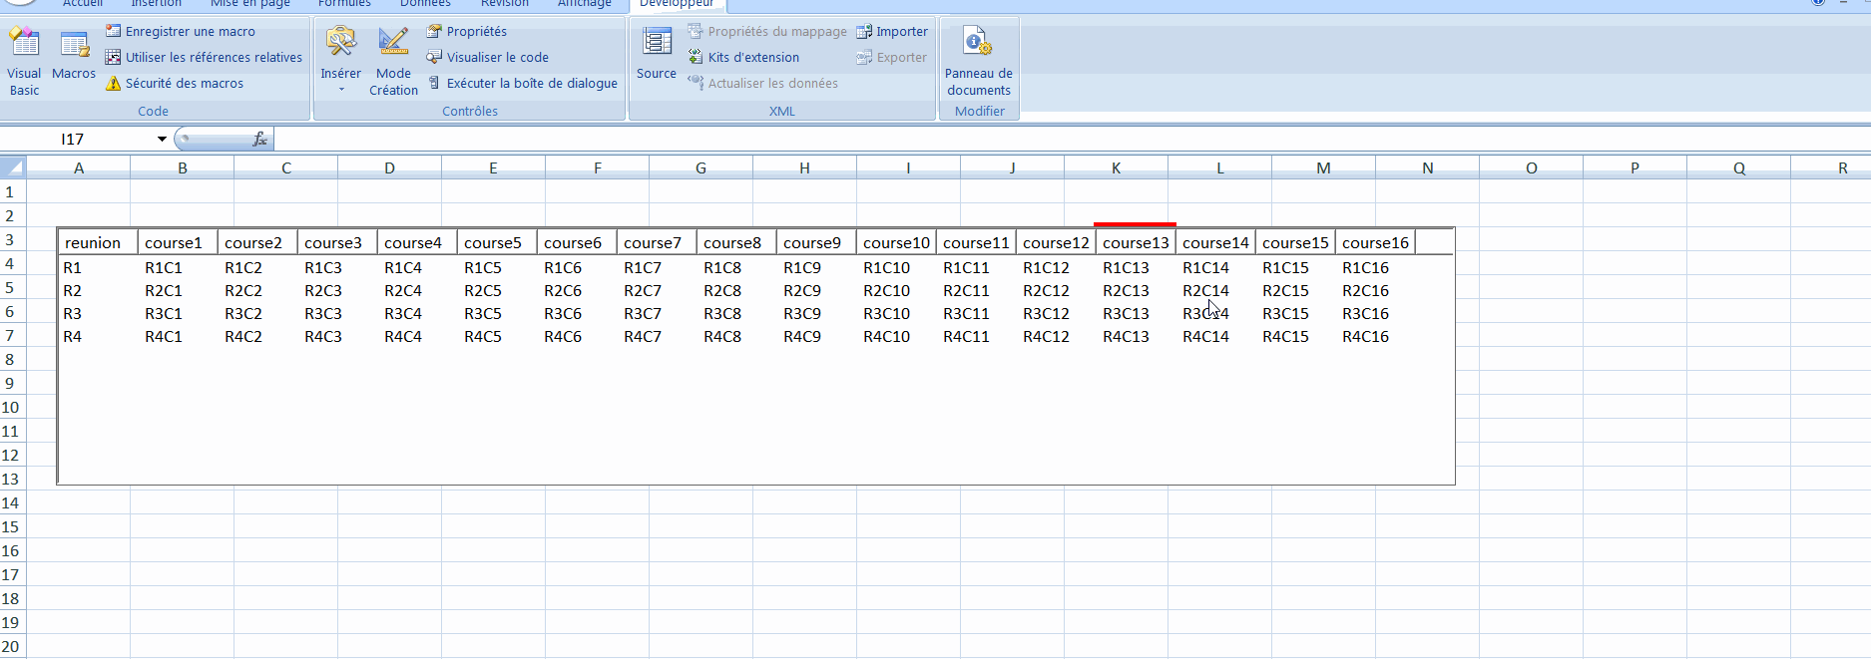
Task: Open Kits d'extension
Action: tap(743, 57)
